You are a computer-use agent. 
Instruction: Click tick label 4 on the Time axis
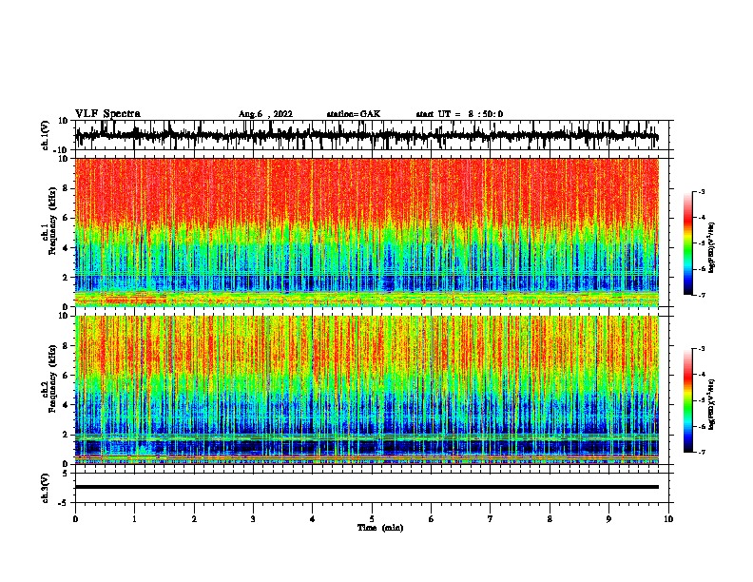click(x=313, y=519)
